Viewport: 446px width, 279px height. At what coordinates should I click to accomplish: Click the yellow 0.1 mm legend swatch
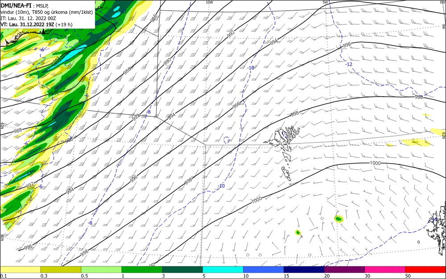(x=21, y=270)
